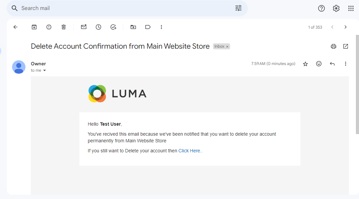Image resolution: width=359 pixels, height=199 pixels.
Task: Open the toolbar More options menu
Action: point(161,27)
